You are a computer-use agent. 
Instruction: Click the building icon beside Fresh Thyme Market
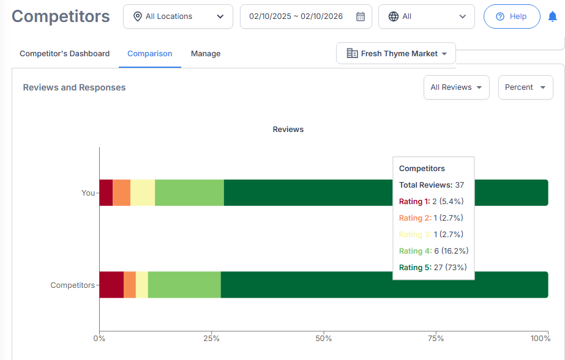(x=352, y=54)
